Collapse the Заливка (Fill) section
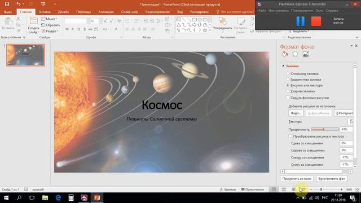Screen dimensions: 361x203 tap(283, 66)
